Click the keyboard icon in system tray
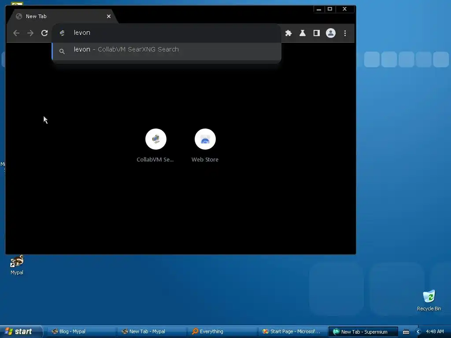 (x=406, y=332)
